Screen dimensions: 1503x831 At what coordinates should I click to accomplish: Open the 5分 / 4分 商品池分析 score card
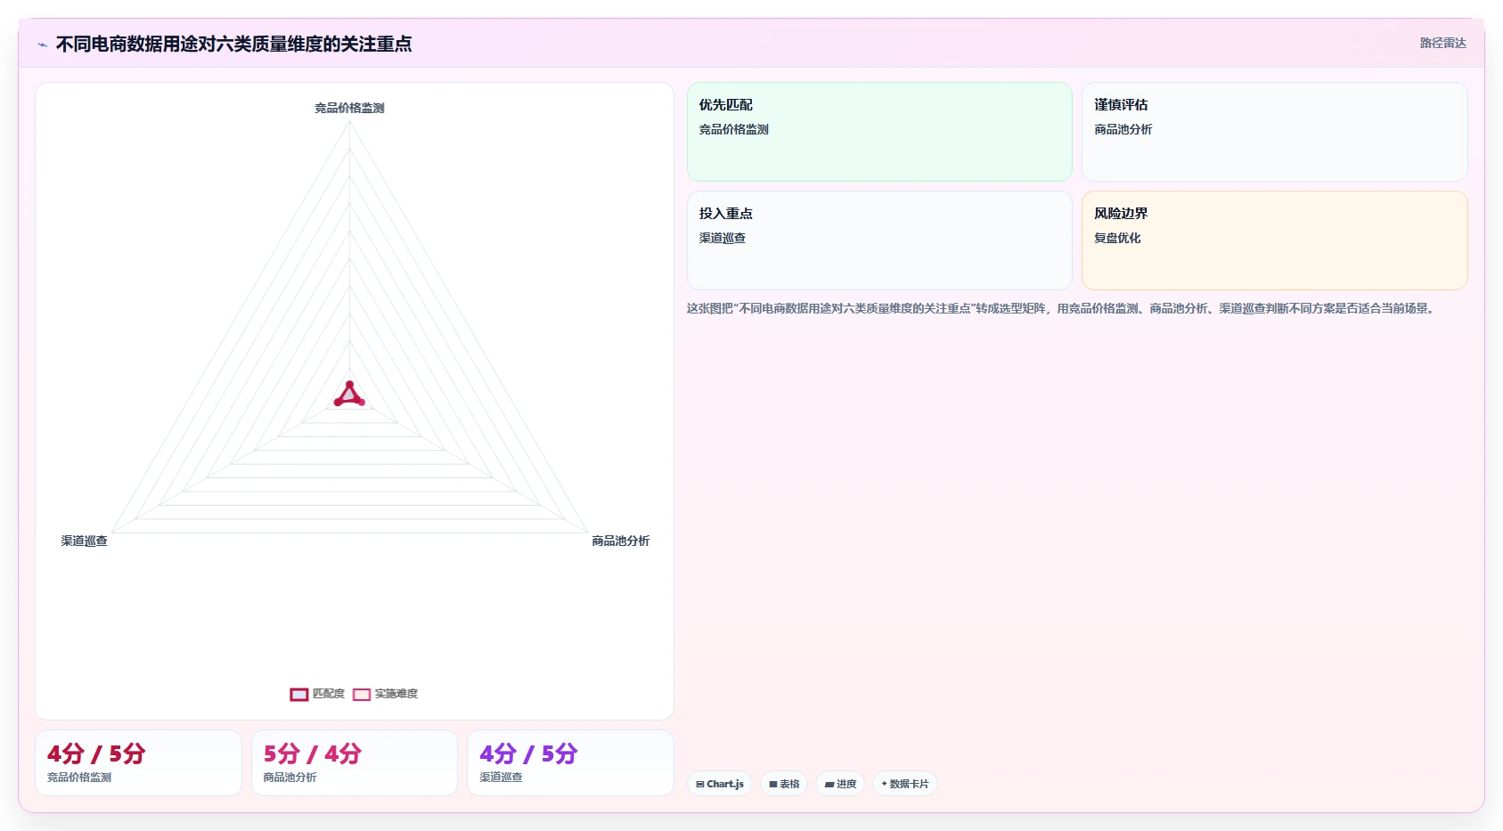pos(355,762)
